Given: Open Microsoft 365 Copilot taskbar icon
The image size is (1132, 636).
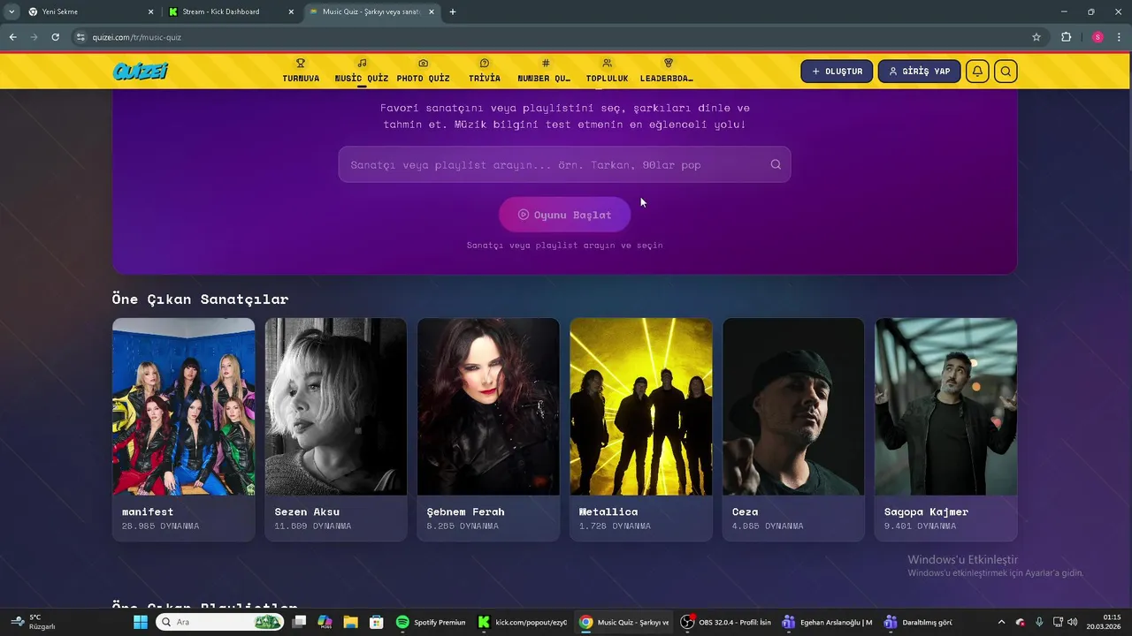Looking at the screenshot, I should click(325, 622).
